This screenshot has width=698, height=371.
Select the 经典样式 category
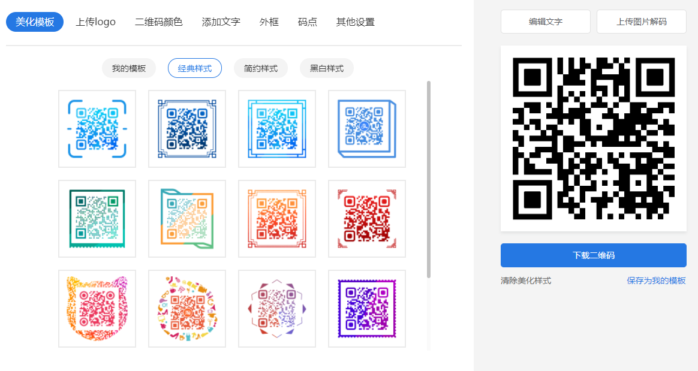194,68
